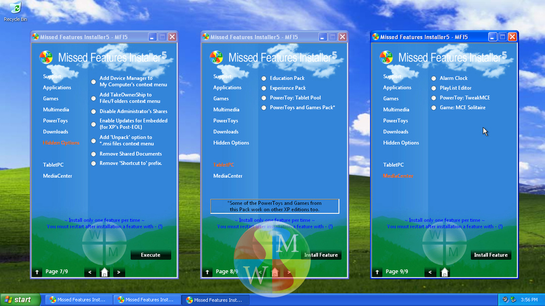Select Hidden Options in Page 7/9 window
545x306 pixels.
click(x=61, y=143)
